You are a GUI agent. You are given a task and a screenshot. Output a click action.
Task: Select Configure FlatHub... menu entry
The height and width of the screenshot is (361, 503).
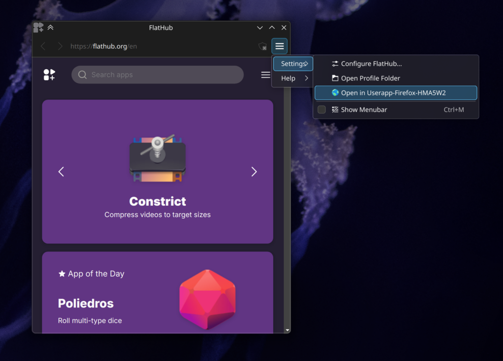[371, 64]
